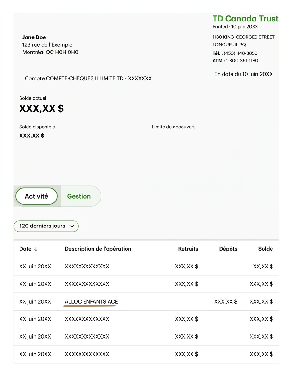292x378 pixels.
Task: Switch to the Gestion tab
Action: pos(79,196)
